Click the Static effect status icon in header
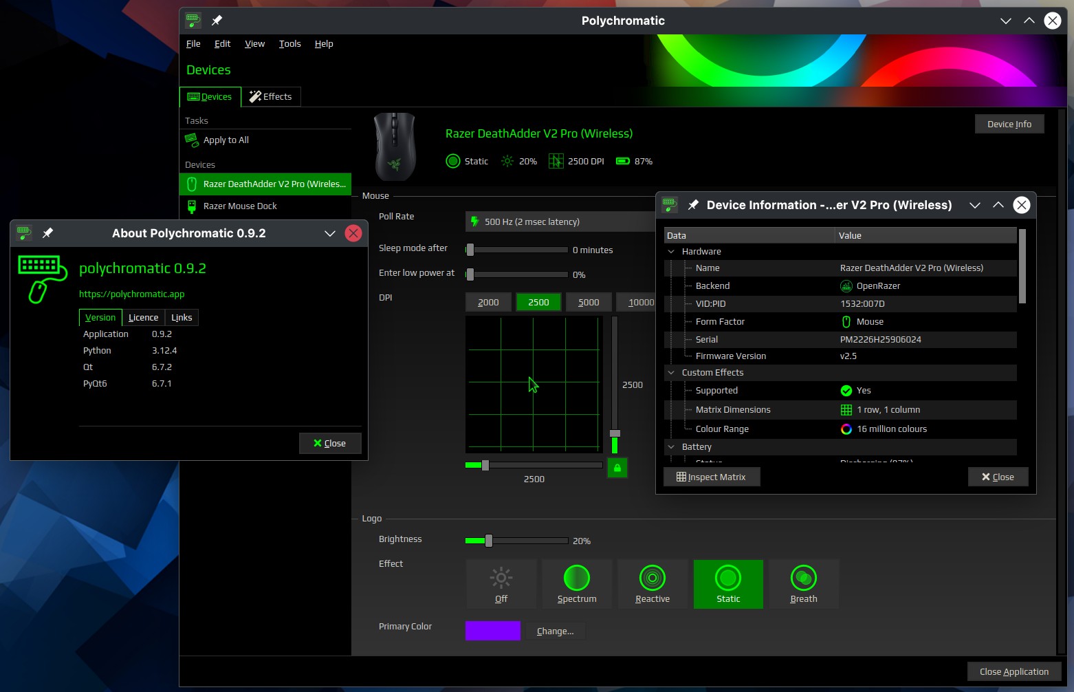1074x692 pixels. point(452,161)
